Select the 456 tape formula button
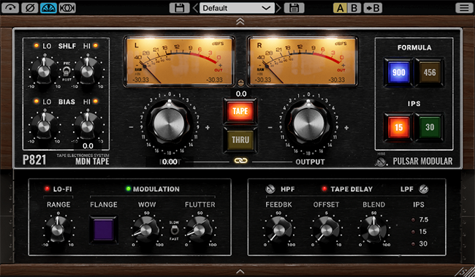Image resolution: width=475 pixels, height=277 pixels. pos(430,72)
